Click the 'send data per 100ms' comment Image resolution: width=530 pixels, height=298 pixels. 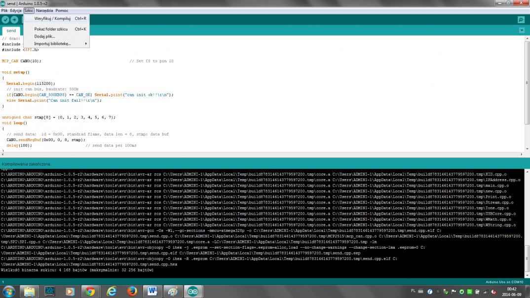111,146
